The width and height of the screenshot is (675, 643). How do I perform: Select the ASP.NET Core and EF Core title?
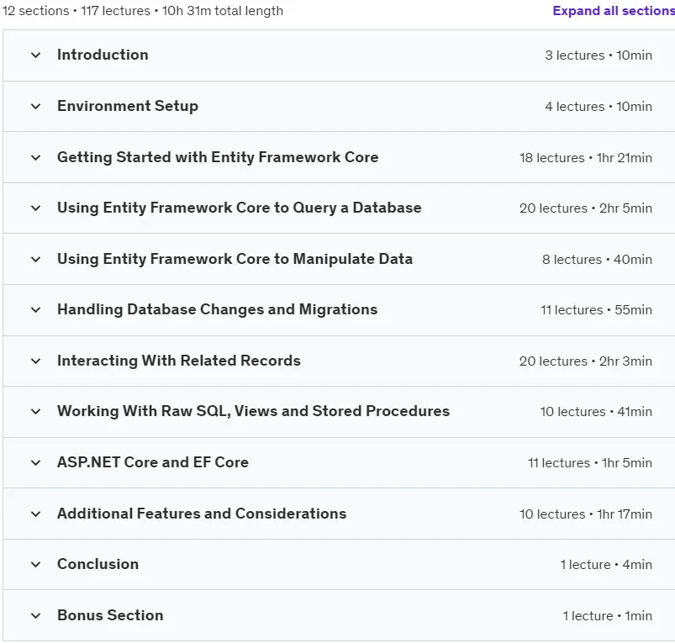point(153,462)
